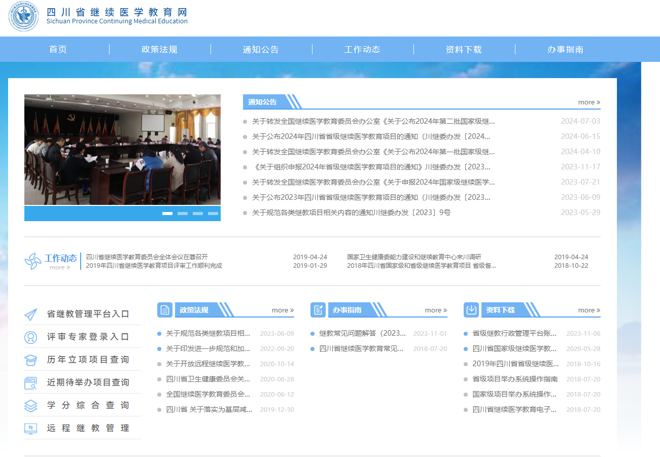Open the 省级项目举办系统操作指南 download link
This screenshot has width=660, height=457.
coord(515,379)
